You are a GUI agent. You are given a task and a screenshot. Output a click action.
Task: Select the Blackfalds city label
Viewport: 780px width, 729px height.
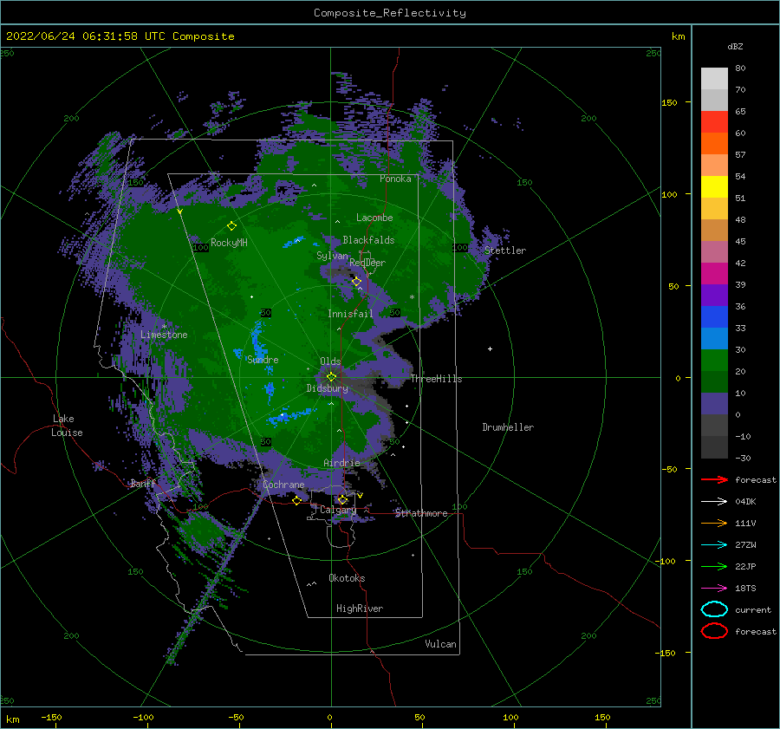368,240
